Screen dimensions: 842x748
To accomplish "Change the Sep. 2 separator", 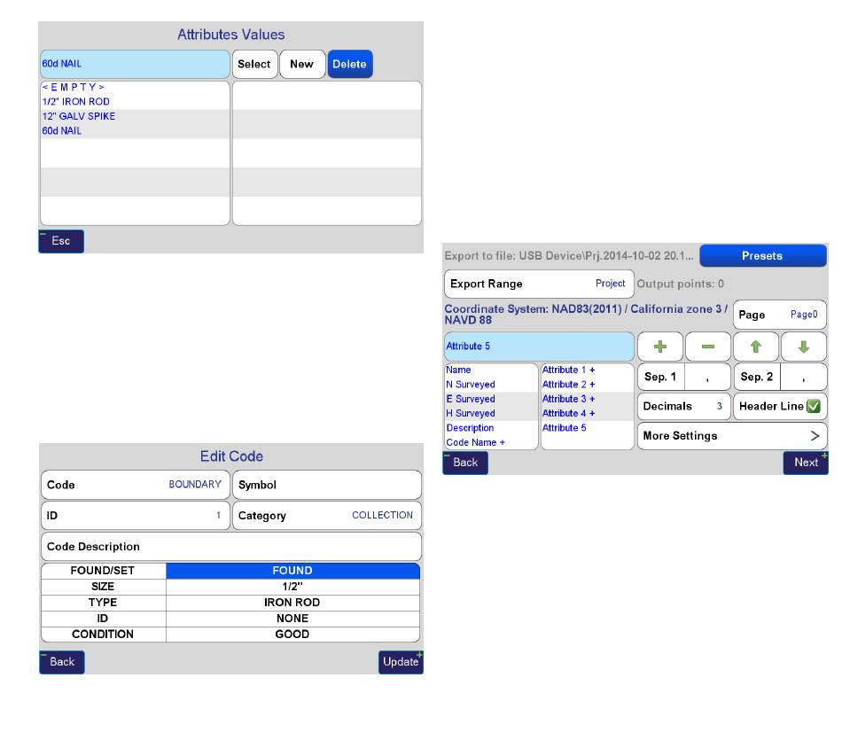I will point(780,377).
